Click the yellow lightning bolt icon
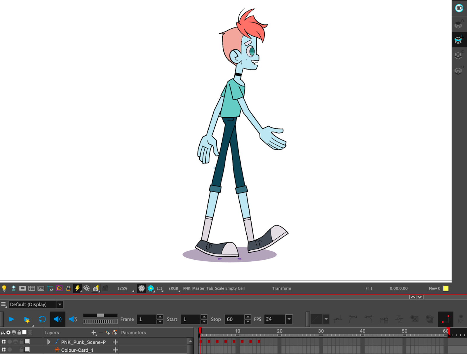 click(77, 288)
